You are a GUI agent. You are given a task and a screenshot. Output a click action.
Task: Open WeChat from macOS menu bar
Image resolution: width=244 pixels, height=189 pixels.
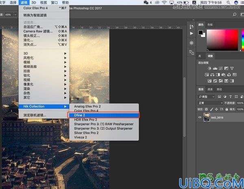point(146,2)
